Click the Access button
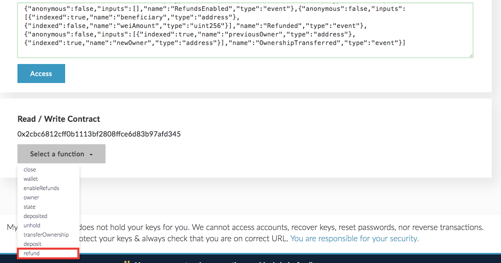Screen dimensions: 501x263 [41, 74]
